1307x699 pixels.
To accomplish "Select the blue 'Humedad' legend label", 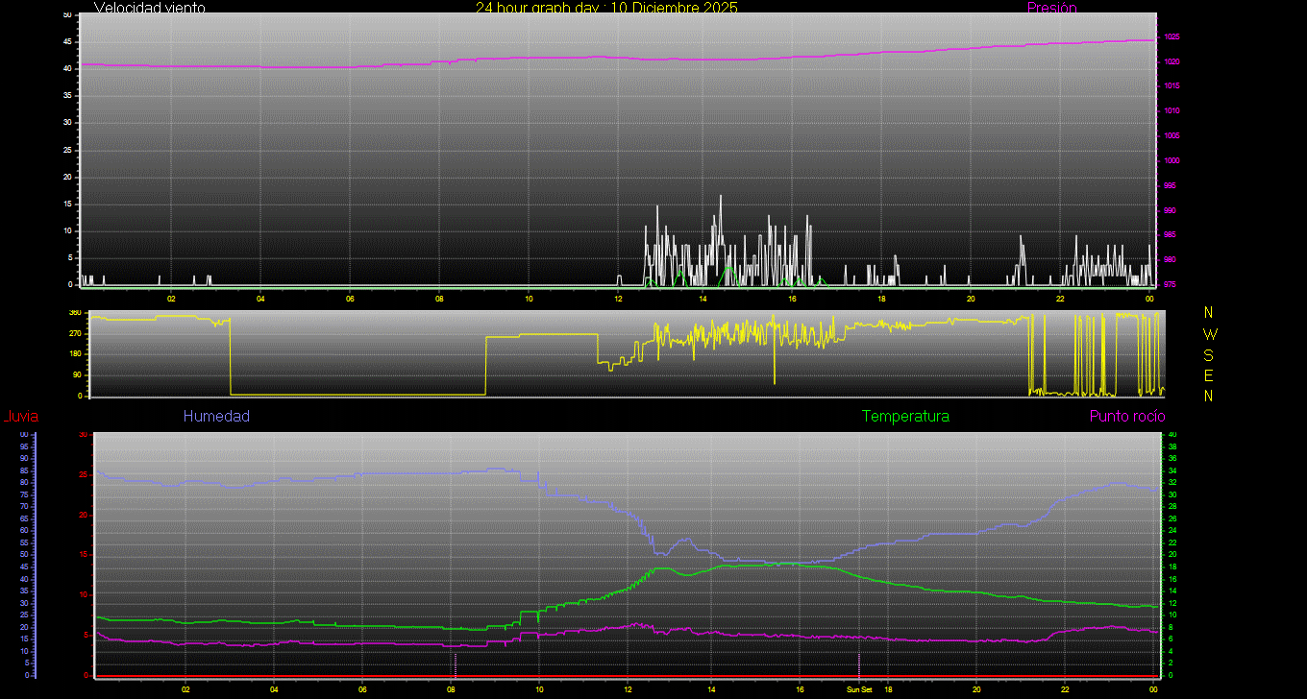I will (216, 417).
